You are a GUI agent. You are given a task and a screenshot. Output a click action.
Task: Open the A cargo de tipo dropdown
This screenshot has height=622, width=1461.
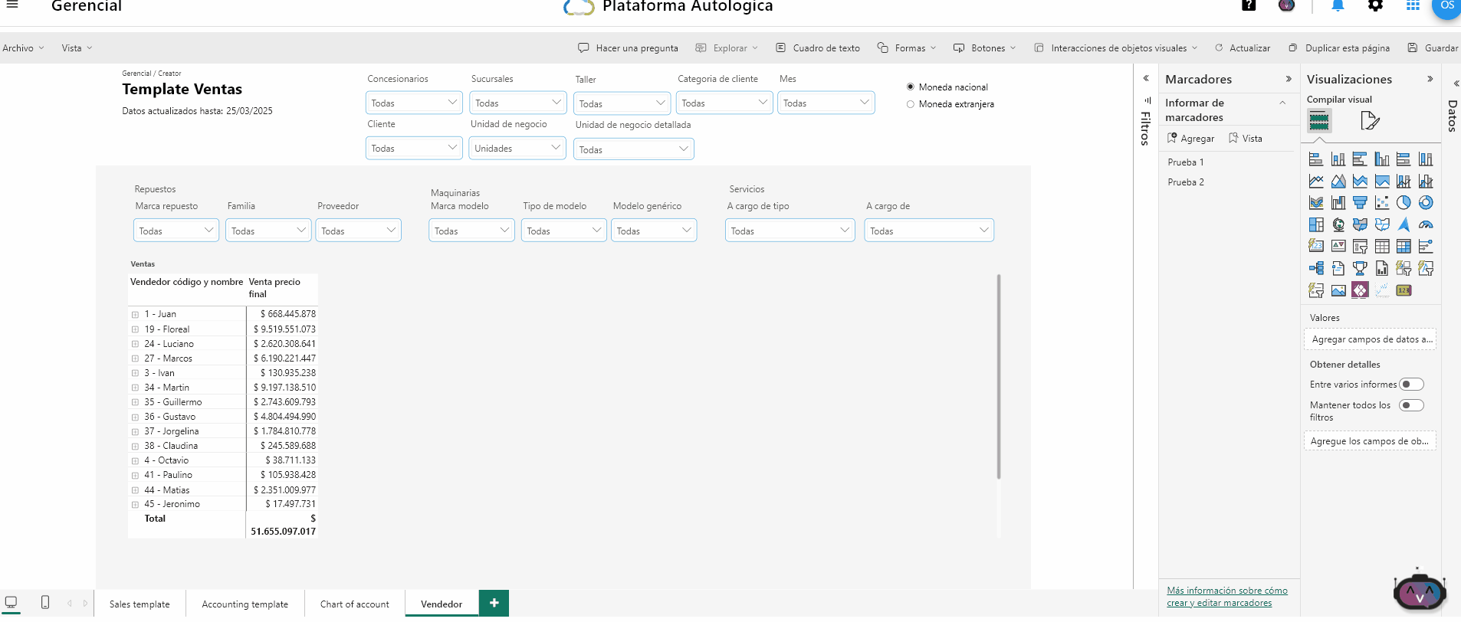(x=790, y=231)
